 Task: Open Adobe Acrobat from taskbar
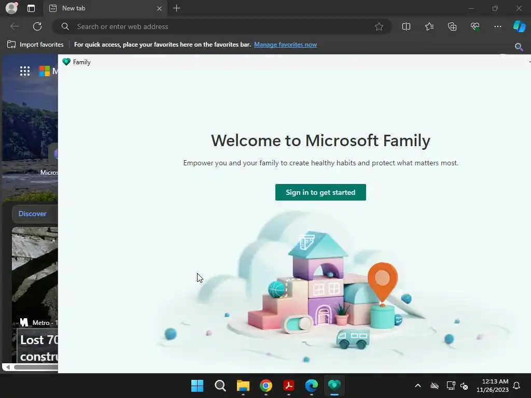tap(288, 386)
